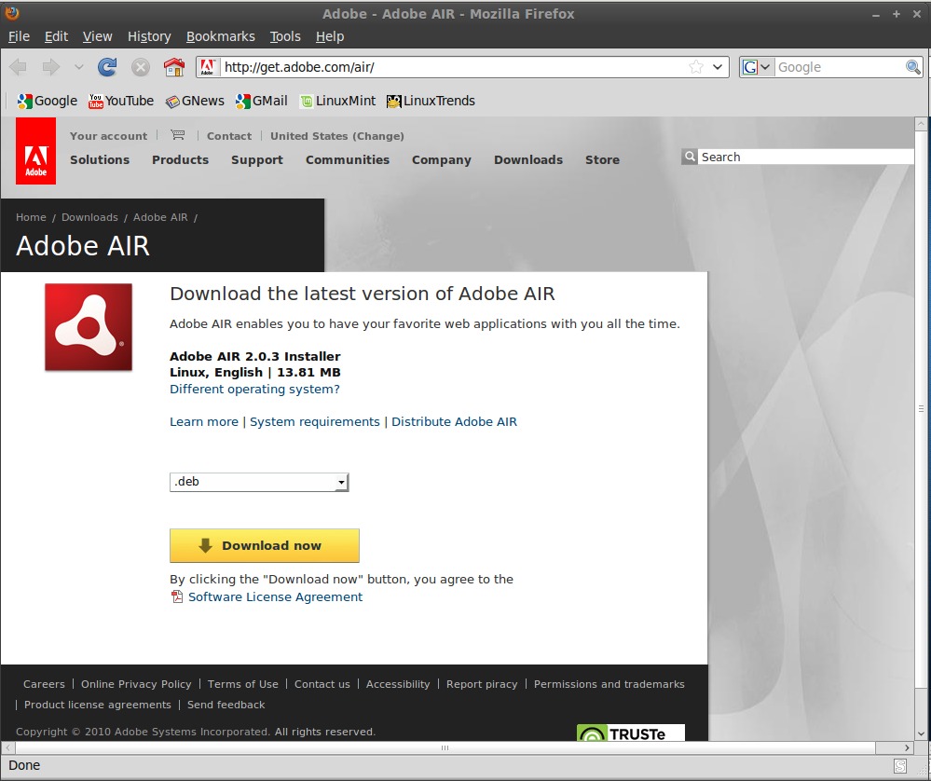931x781 pixels.
Task: Reload the current page
Action: [x=107, y=67]
